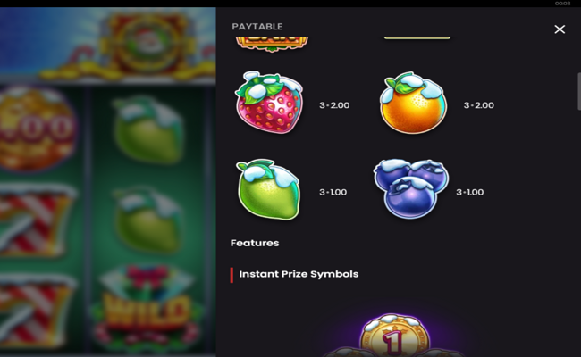Screen dimensions: 581x357
Task: Click the blurred WILD symbol on reels
Action: point(147,308)
